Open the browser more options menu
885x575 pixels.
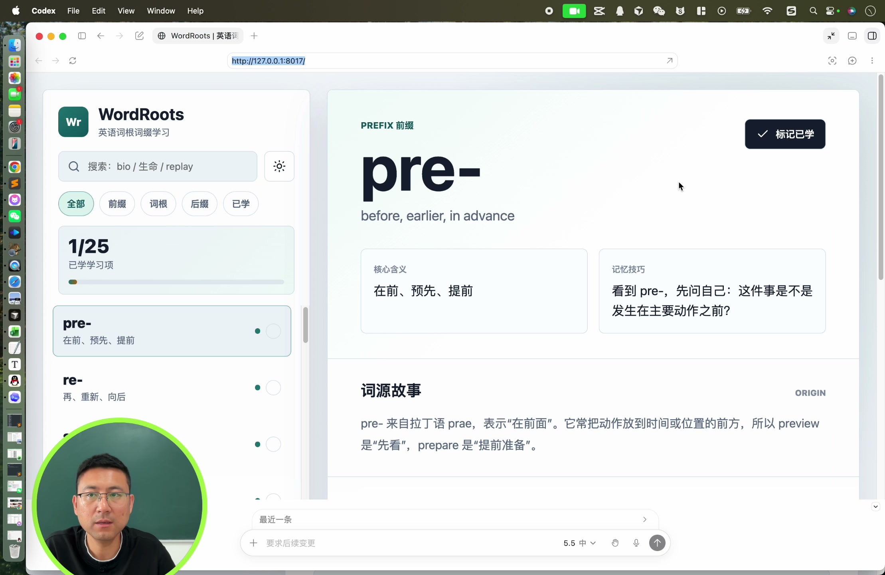[872, 61]
